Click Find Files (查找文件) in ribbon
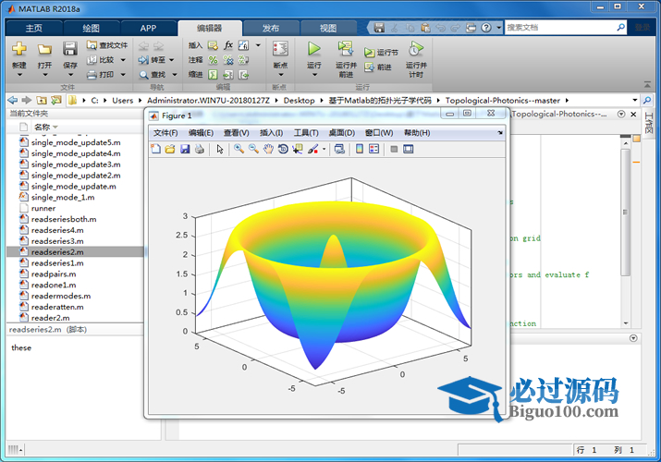661x462 pixels. click(x=107, y=45)
